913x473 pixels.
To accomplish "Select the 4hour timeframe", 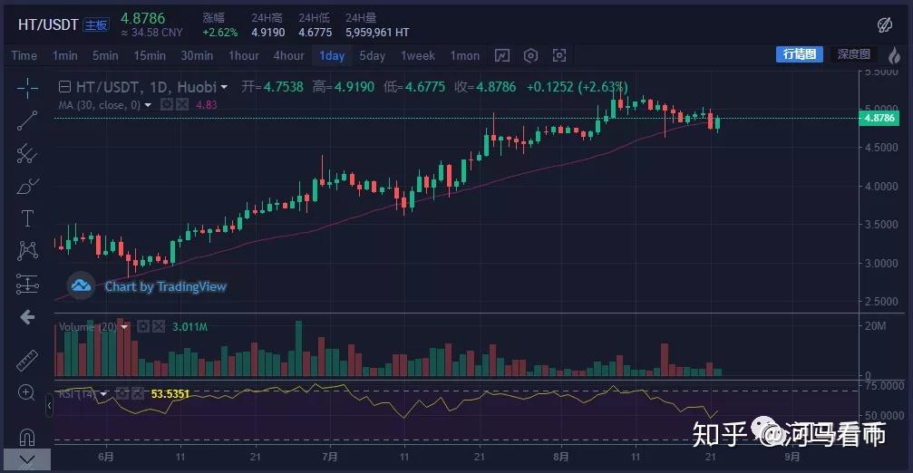I will [289, 56].
